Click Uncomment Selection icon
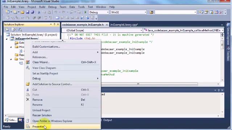 (51, 18)
